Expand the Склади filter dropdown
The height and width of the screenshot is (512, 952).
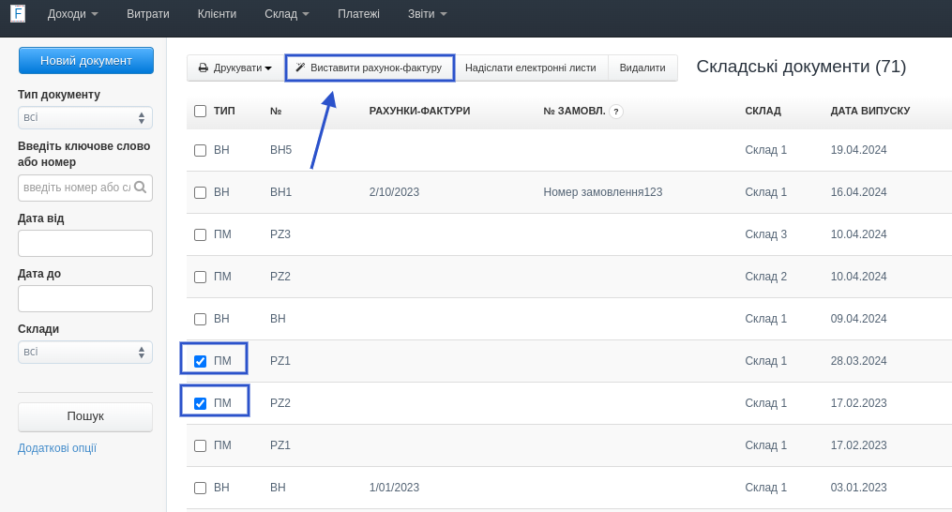[85, 353]
